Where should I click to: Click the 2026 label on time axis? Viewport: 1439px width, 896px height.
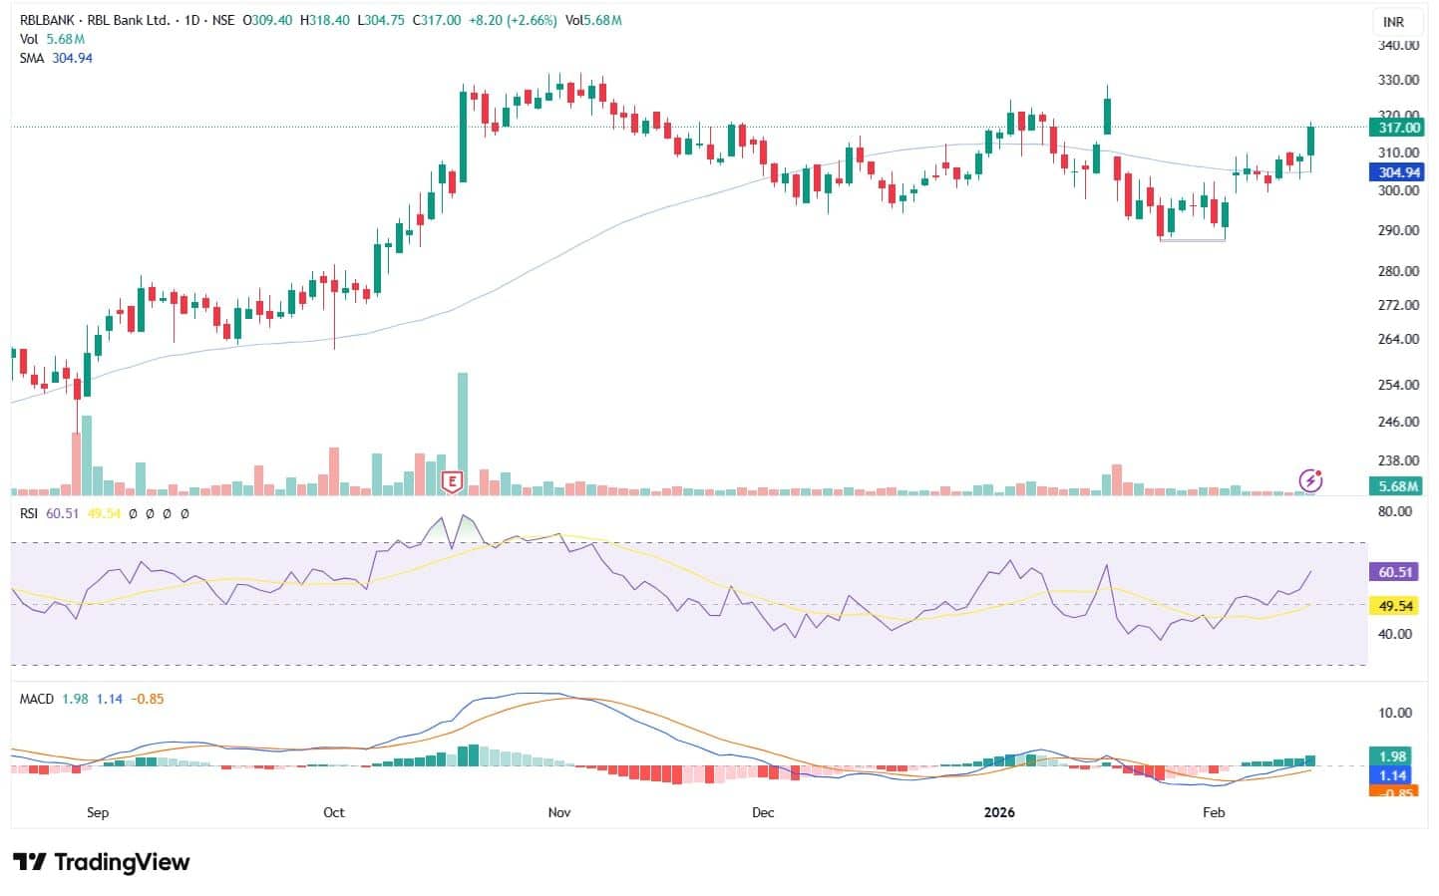pos(999,812)
